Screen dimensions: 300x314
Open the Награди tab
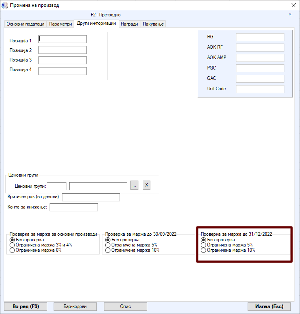pyautogui.click(x=129, y=24)
